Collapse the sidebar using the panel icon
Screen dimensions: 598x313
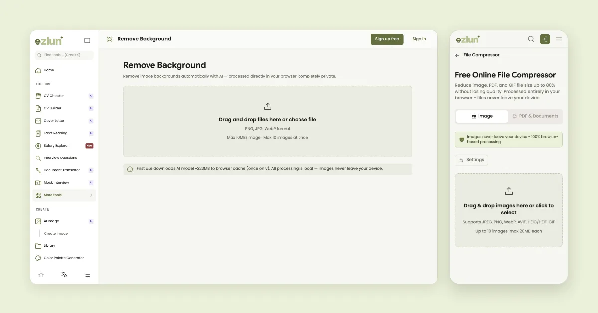pos(87,40)
